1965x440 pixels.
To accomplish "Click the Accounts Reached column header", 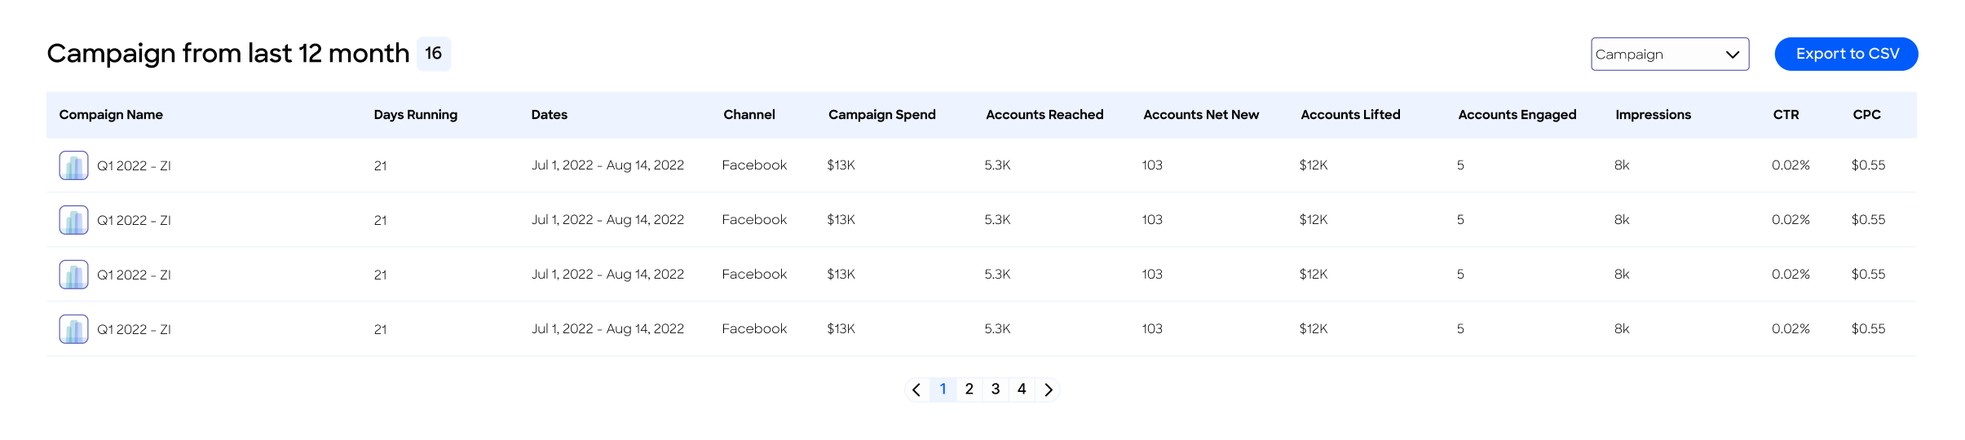I will click(x=1044, y=115).
